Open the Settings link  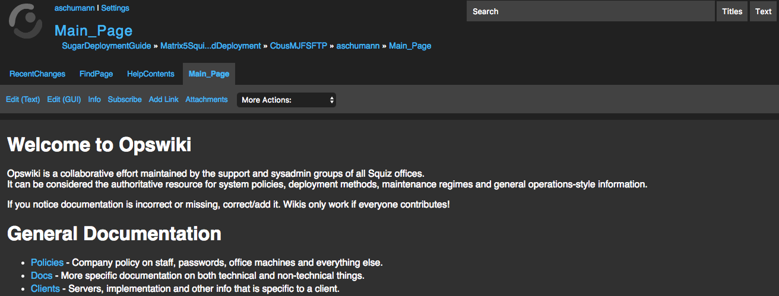point(115,8)
